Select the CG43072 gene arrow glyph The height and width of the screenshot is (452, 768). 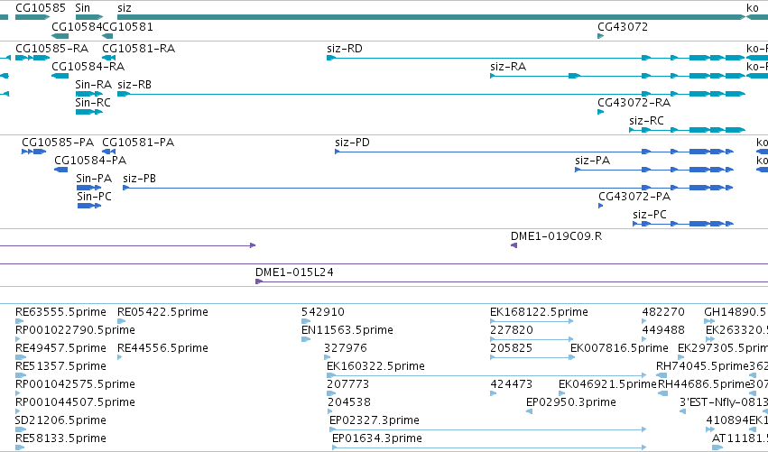600,36
